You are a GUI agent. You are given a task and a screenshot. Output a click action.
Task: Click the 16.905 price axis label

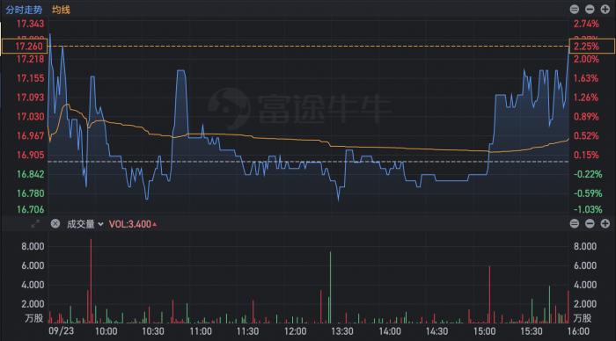[x=30, y=155]
